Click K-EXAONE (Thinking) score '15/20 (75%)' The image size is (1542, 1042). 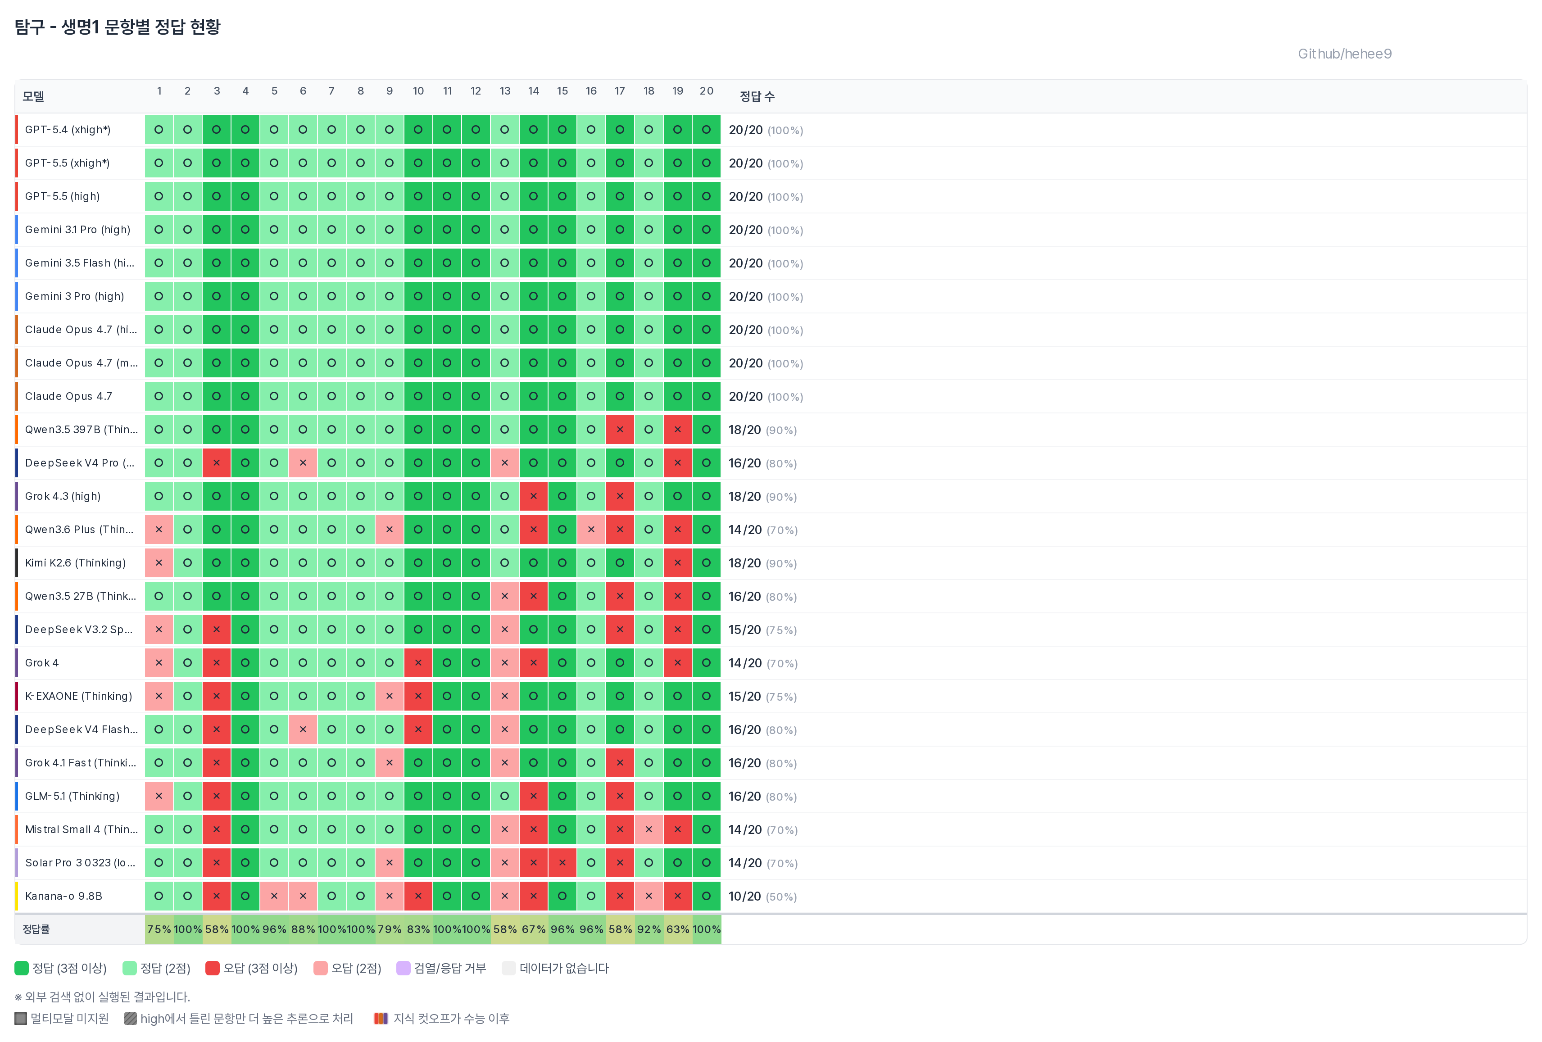click(762, 697)
